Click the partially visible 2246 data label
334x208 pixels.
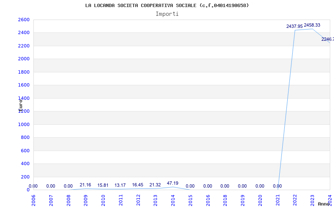[328, 39]
